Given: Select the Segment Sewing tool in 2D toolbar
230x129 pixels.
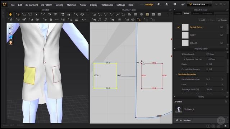Looking at the screenshot, I should coord(100,20).
